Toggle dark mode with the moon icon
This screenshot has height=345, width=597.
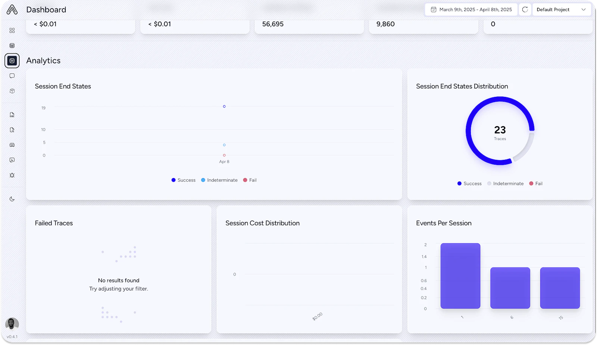pos(12,199)
